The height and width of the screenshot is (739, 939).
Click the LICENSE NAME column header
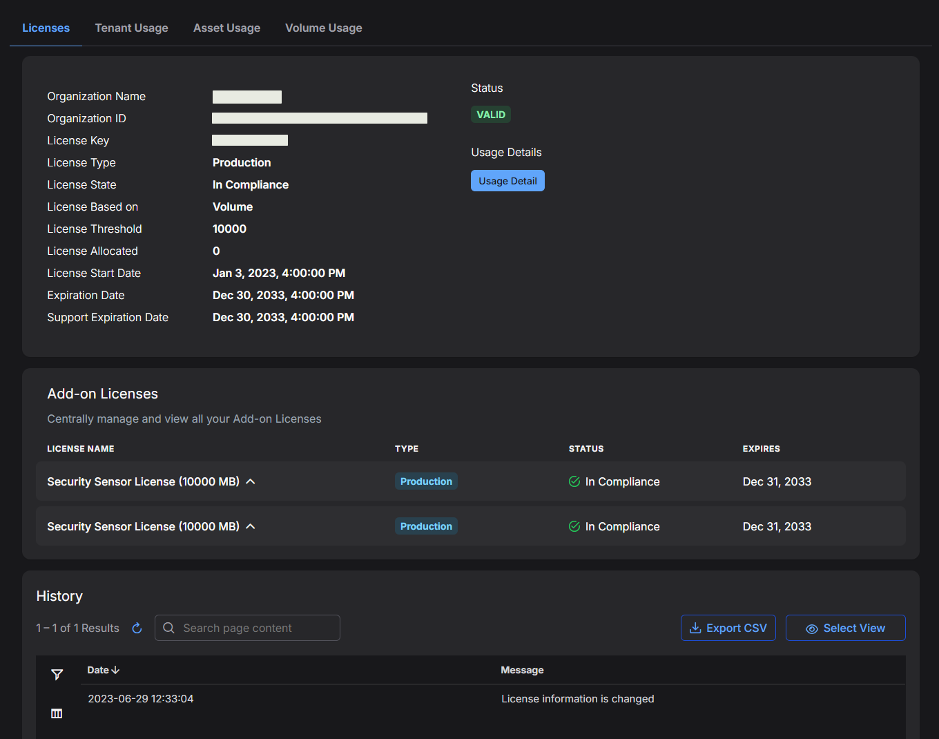[81, 449]
